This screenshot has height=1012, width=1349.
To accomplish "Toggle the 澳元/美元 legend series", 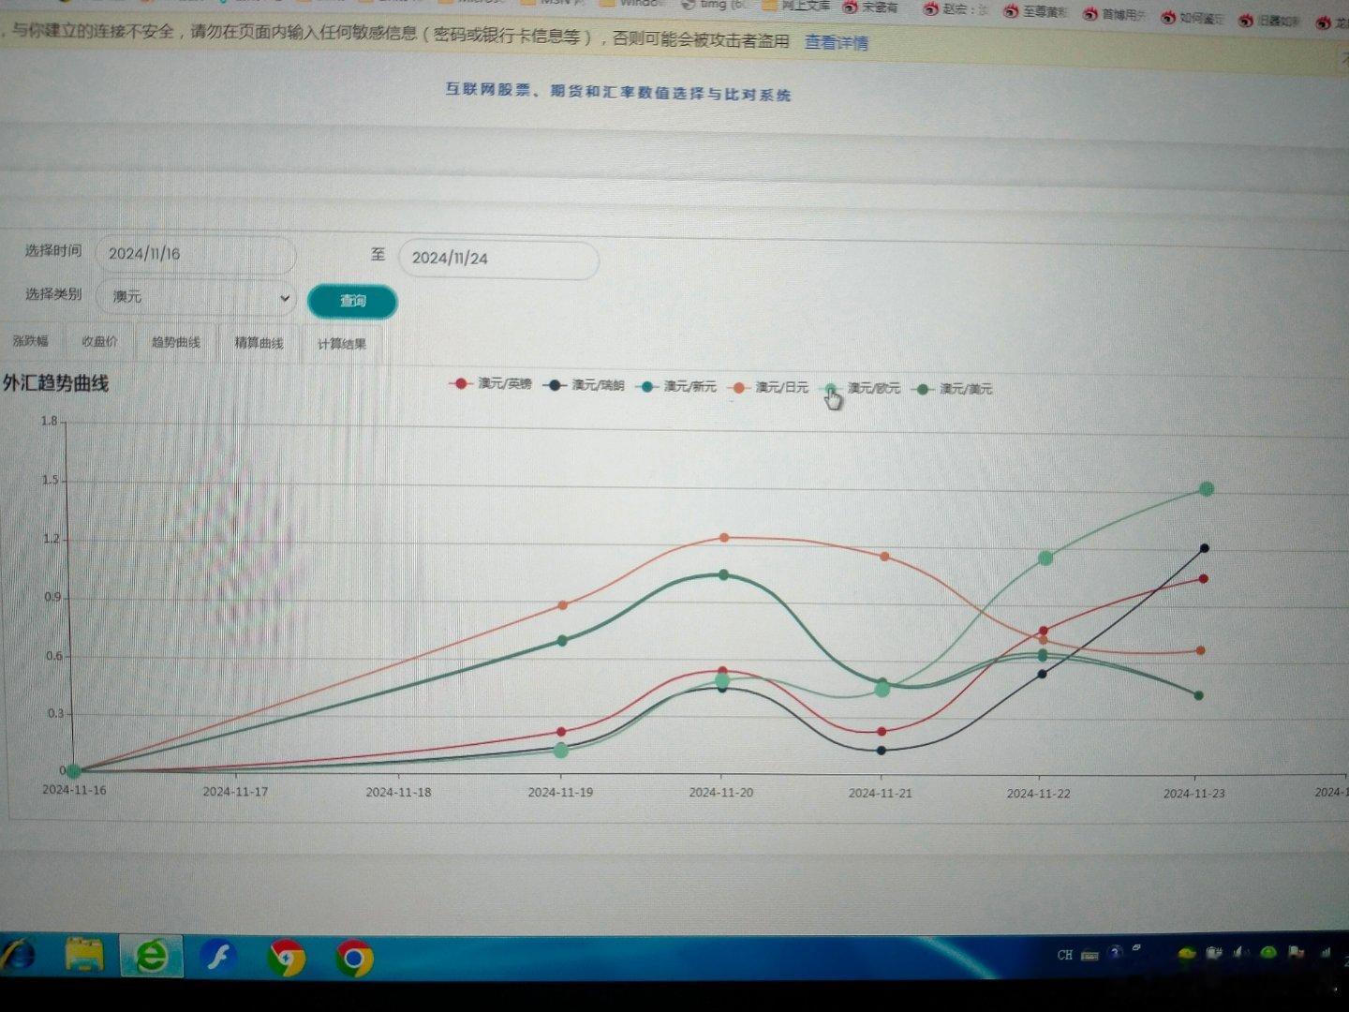I will (953, 389).
